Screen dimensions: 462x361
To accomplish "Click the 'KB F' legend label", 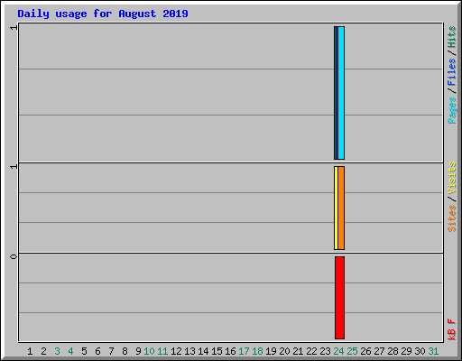I will pyautogui.click(x=452, y=329).
